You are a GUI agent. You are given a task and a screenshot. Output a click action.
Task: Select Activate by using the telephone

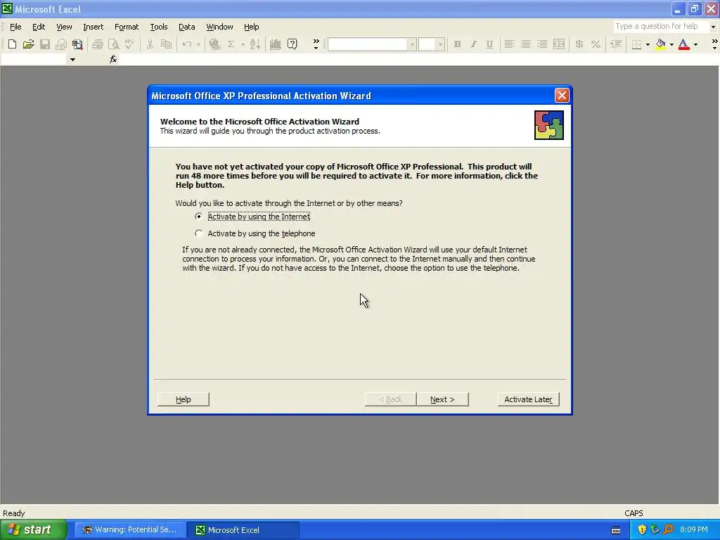[255, 233]
